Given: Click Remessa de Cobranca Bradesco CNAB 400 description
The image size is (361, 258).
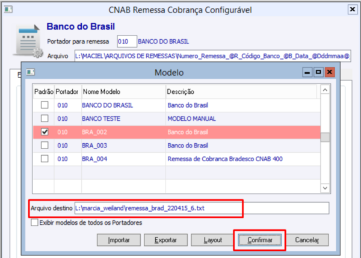Looking at the screenshot, I should pyautogui.click(x=225, y=159).
